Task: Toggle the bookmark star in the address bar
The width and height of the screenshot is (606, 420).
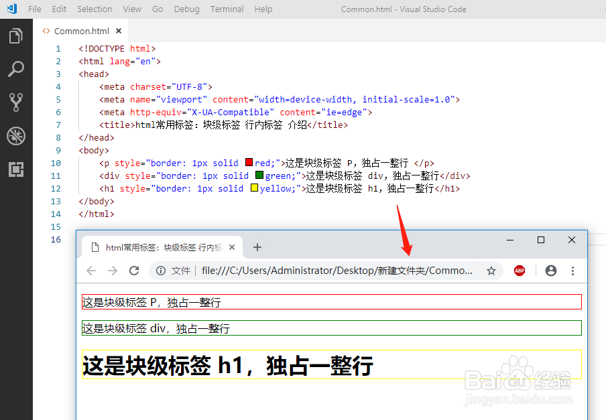Action: tap(491, 271)
